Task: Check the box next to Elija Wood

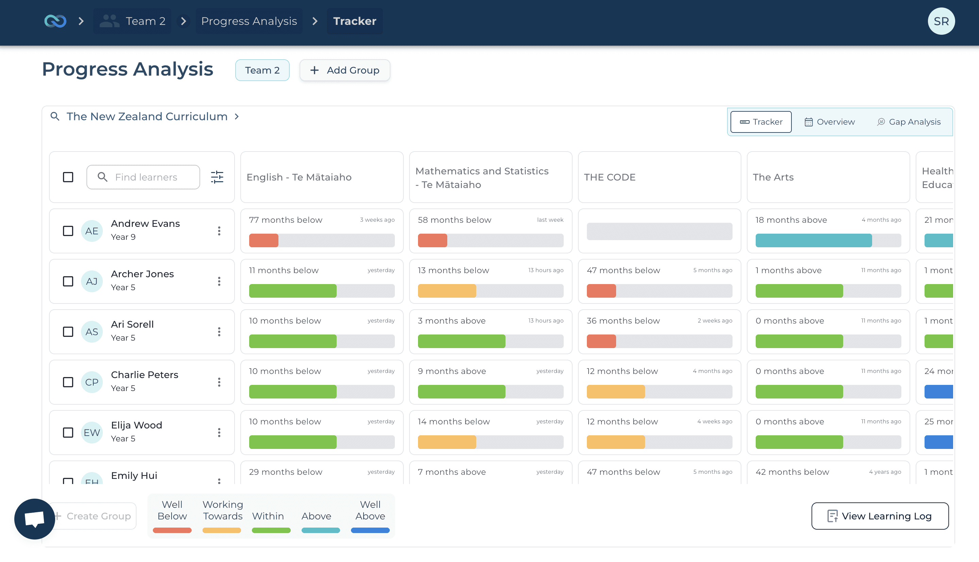Action: pyautogui.click(x=68, y=432)
